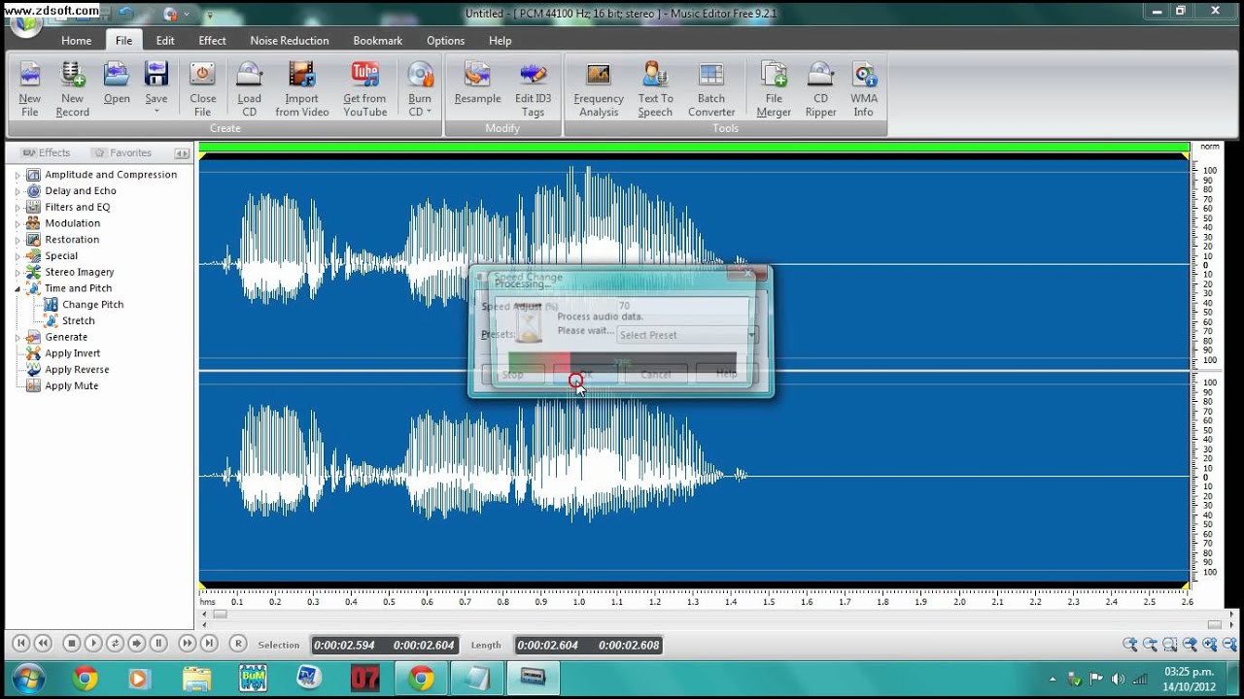
Task: Jump to start with skip-back button
Action: 20,643
